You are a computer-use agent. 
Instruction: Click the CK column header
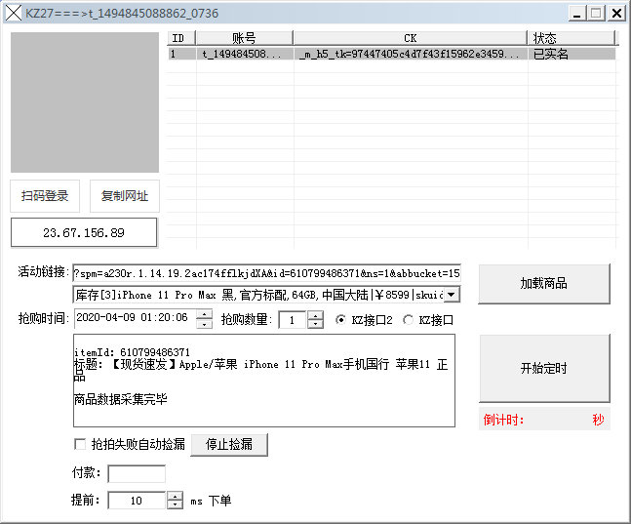(410, 38)
